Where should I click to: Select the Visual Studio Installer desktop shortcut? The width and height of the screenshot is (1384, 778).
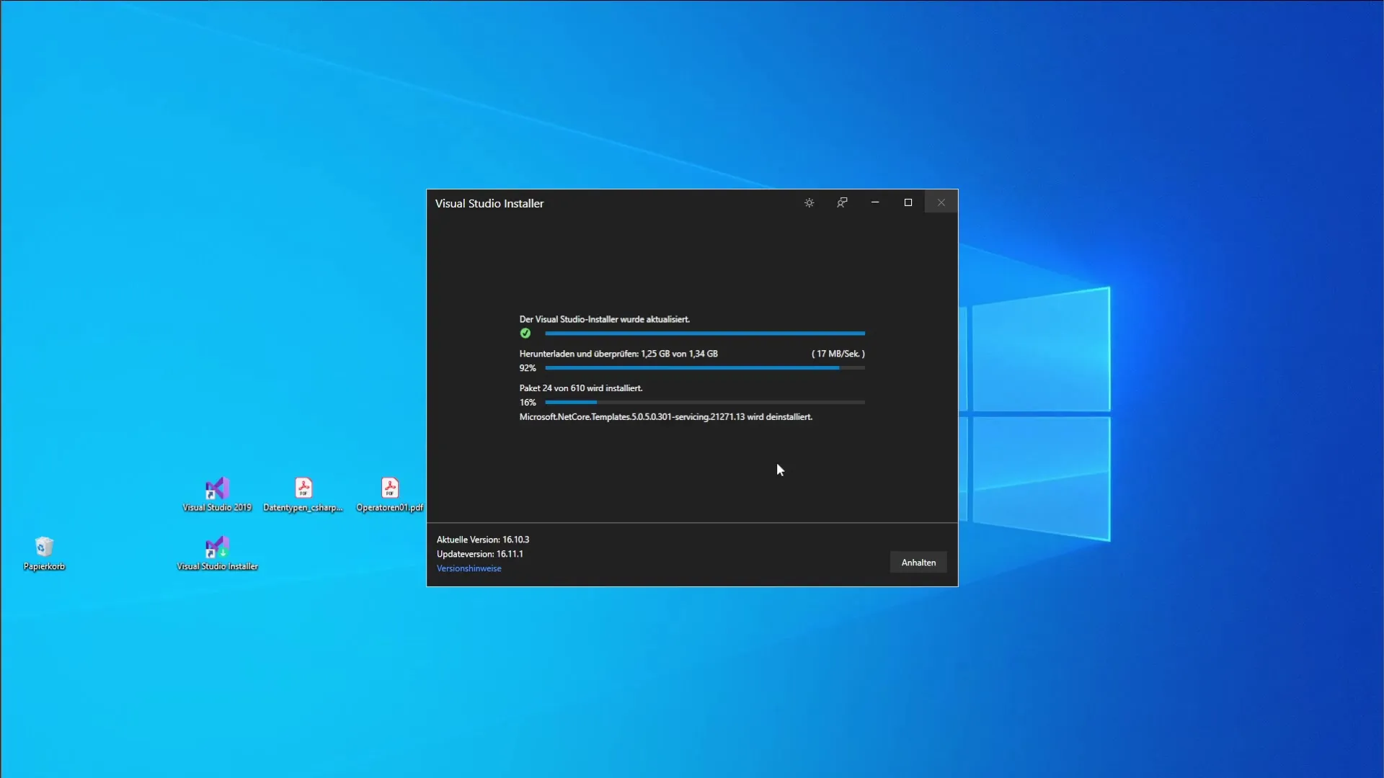(217, 553)
